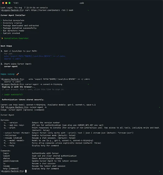Click the green Login successful checkmark

[2, 94]
